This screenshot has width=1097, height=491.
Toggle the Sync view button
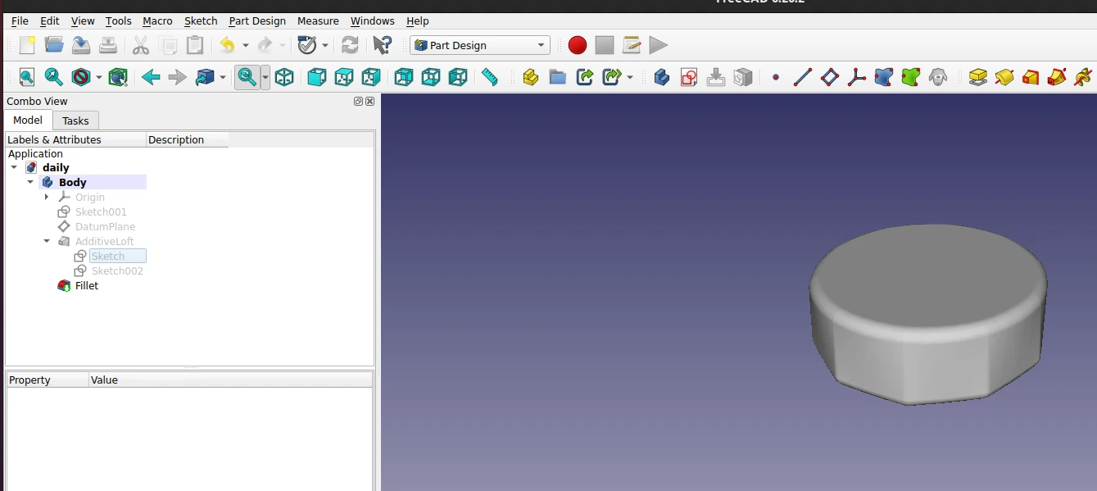point(247,77)
